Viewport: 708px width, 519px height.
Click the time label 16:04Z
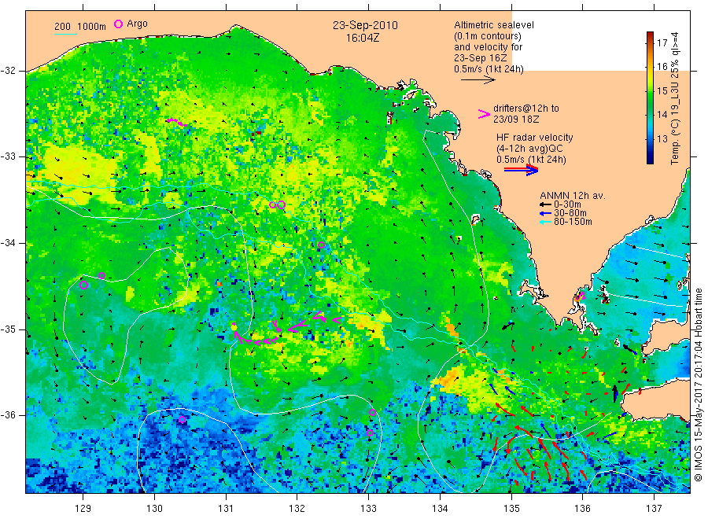pos(363,38)
